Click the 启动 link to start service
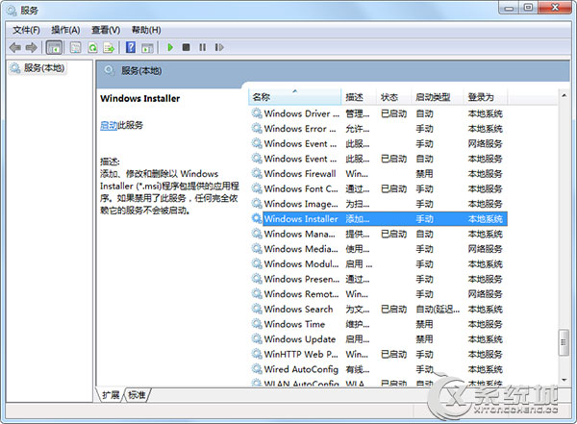Viewport: 577px width, 424px height. pos(109,125)
